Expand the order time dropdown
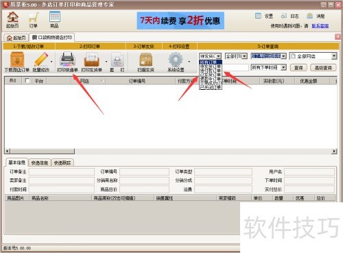This screenshot has width=343, height=253. (283, 67)
